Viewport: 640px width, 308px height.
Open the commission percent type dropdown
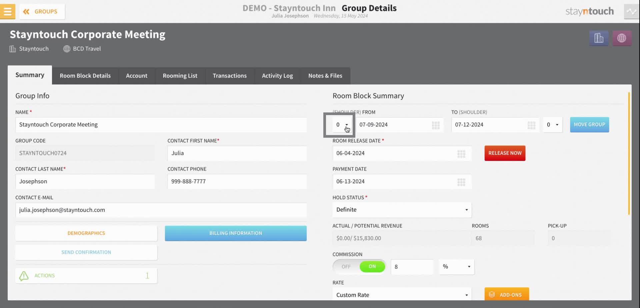pos(456,267)
